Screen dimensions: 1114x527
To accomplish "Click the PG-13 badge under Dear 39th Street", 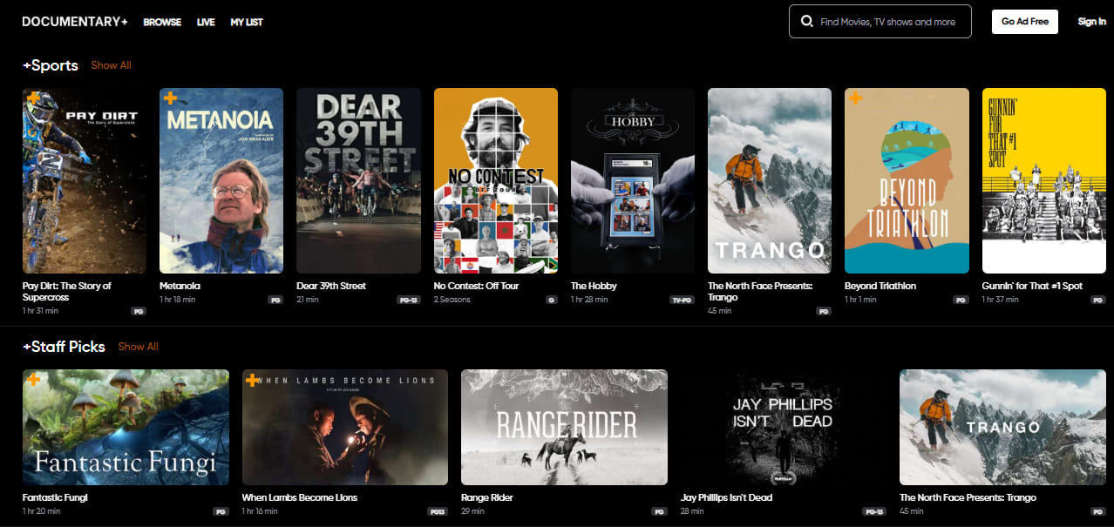I will tap(409, 300).
